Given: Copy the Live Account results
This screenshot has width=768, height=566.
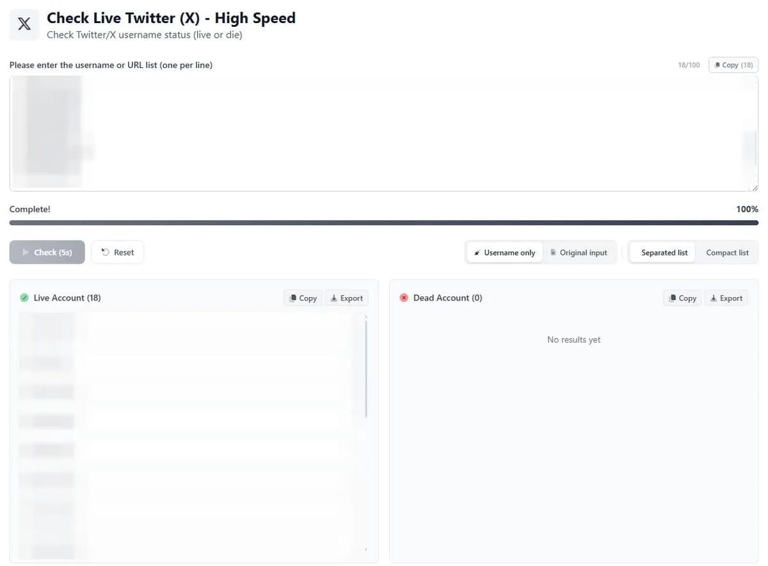Looking at the screenshot, I should pos(303,298).
